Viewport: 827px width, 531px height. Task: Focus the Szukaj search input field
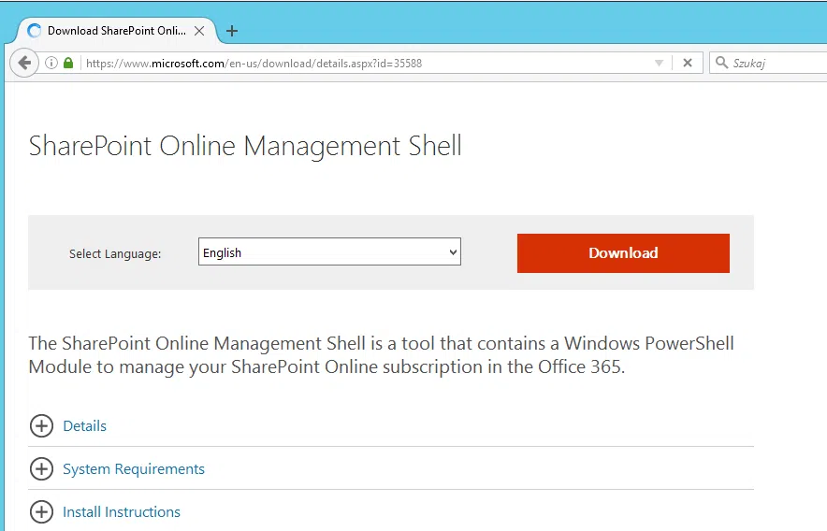[x=776, y=64]
